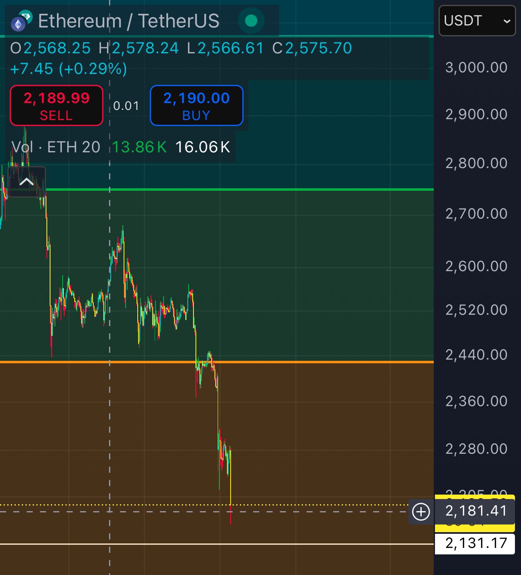This screenshot has width=521, height=575.
Task: Collapse the legend with the chevron-up button
Action: [27, 182]
